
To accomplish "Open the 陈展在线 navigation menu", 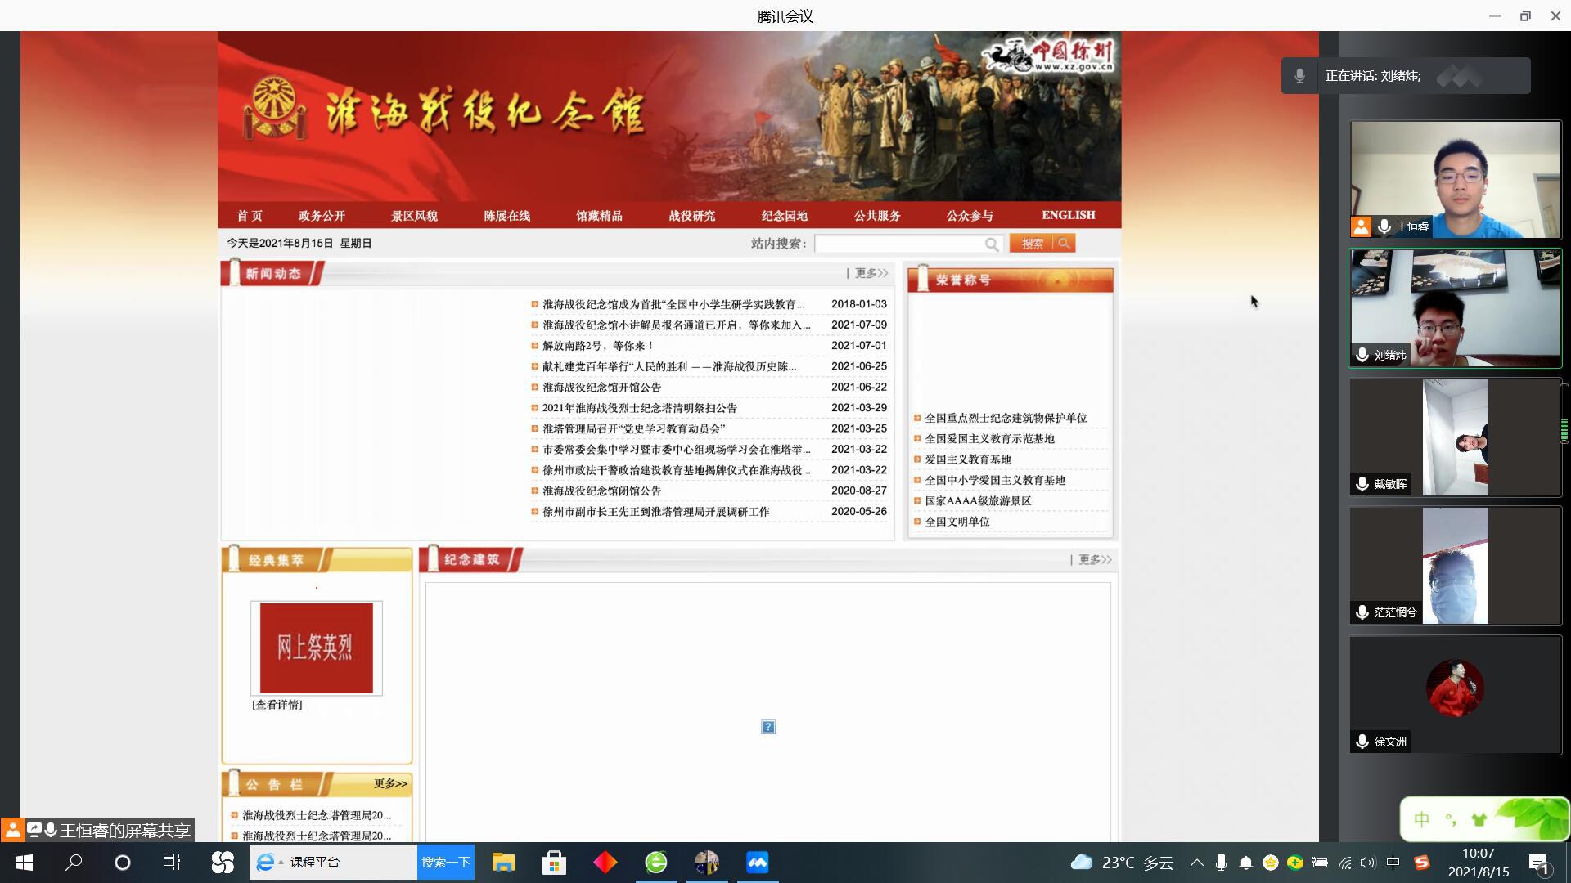I will tap(506, 216).
